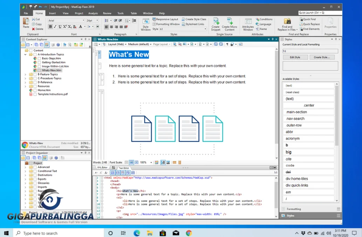
Task: Open the font name Arial dropdown
Action: point(83,21)
